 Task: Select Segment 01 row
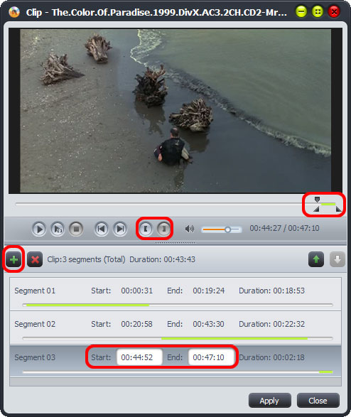pos(175,294)
